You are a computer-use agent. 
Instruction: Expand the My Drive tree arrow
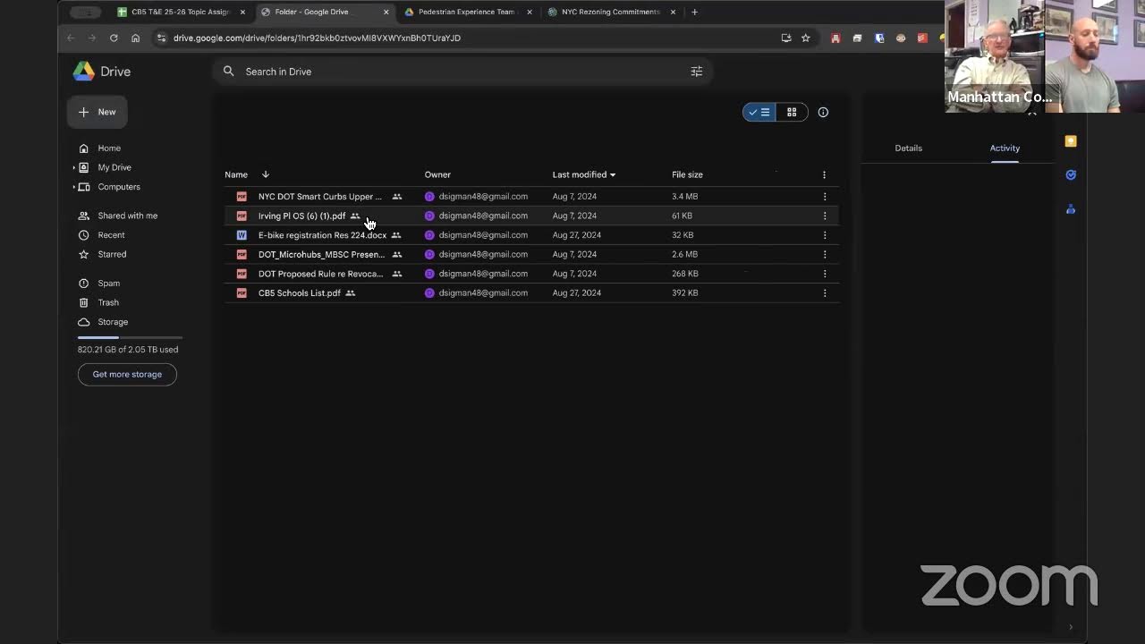pyautogui.click(x=74, y=167)
